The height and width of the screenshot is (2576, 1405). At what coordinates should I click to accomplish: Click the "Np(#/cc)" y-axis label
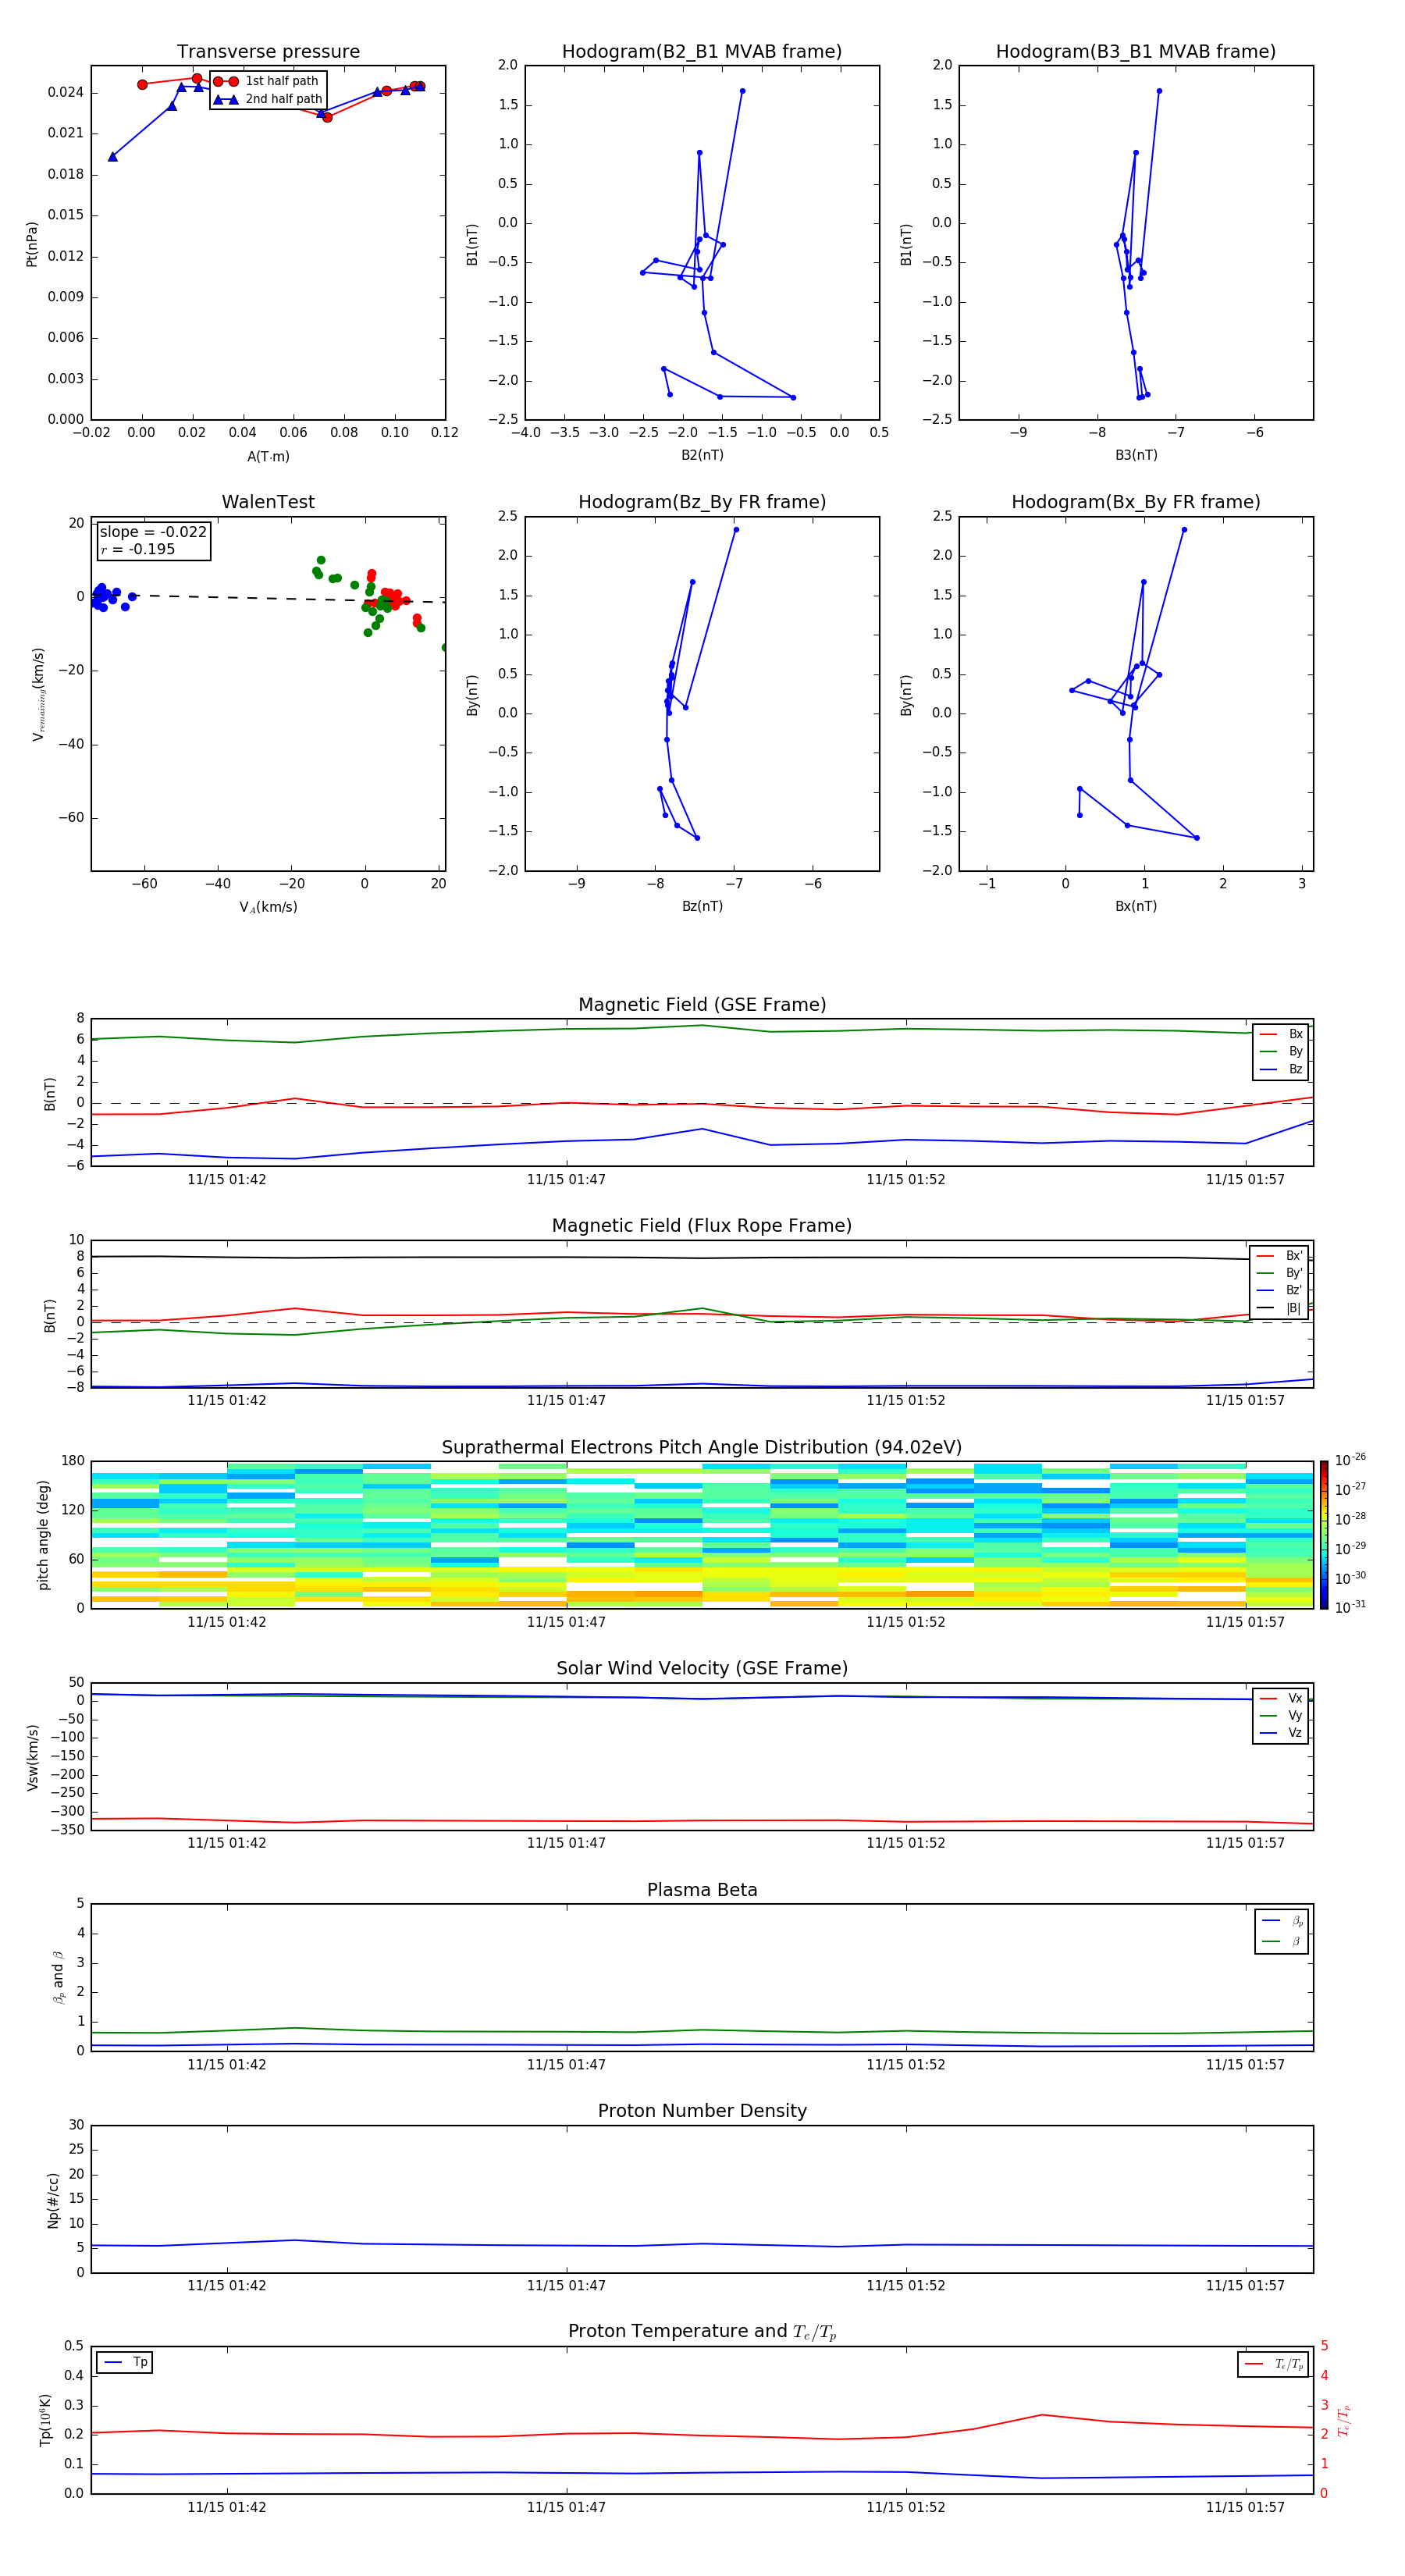pos(53,2200)
